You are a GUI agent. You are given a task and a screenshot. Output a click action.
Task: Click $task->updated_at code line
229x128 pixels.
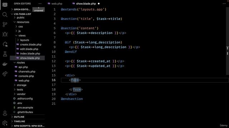pyautogui.click(x=94, y=66)
